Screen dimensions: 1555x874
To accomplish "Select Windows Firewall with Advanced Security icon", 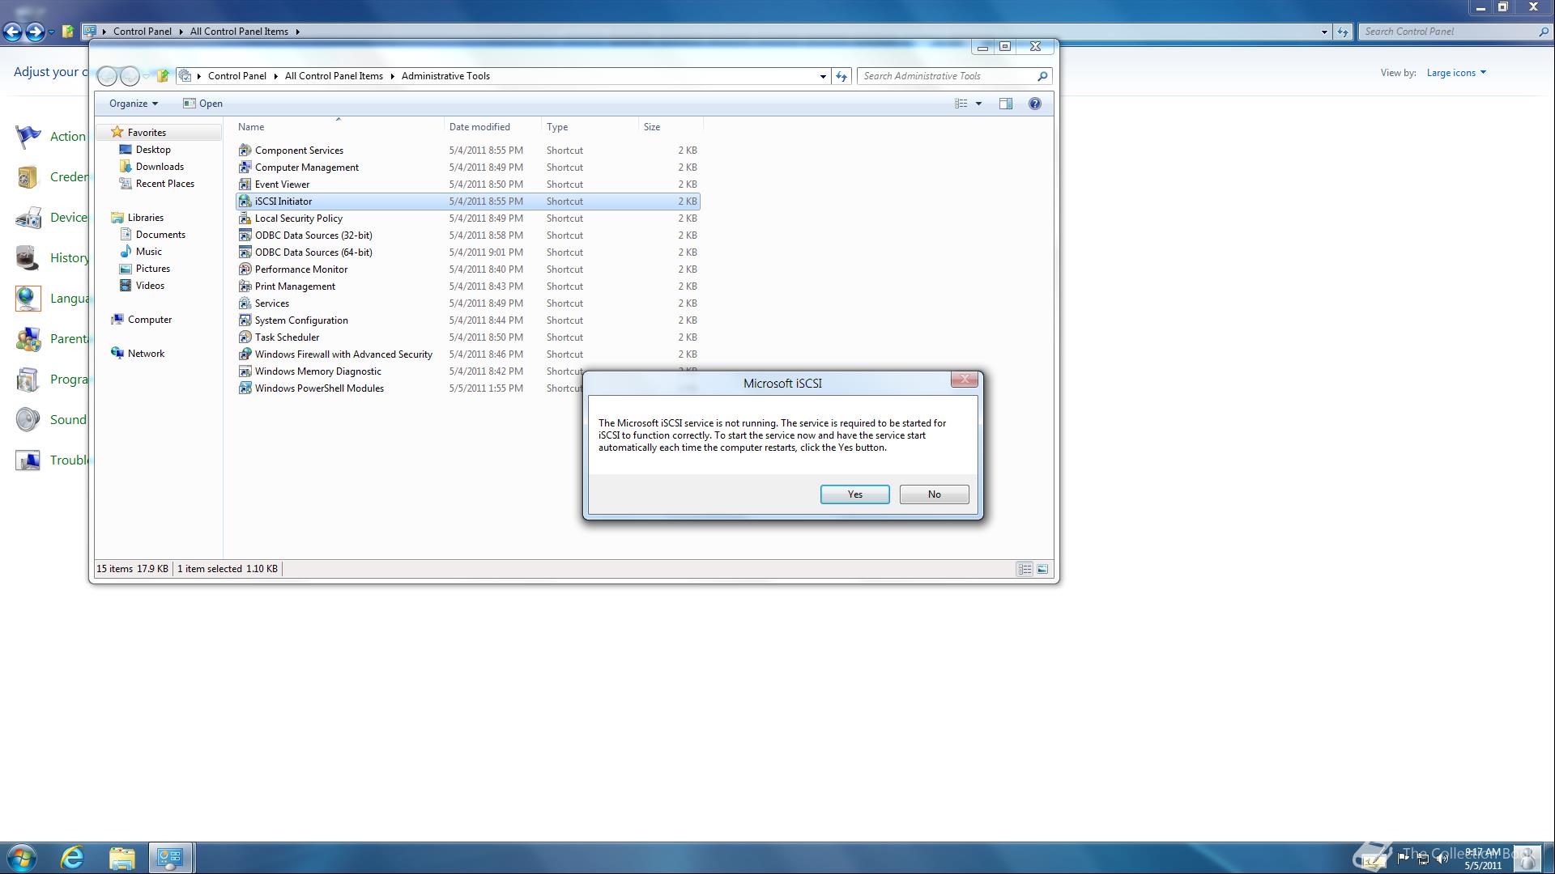I will 245,354.
